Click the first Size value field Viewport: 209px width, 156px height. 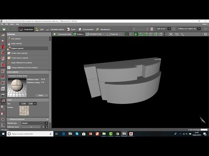click(x=23, y=104)
